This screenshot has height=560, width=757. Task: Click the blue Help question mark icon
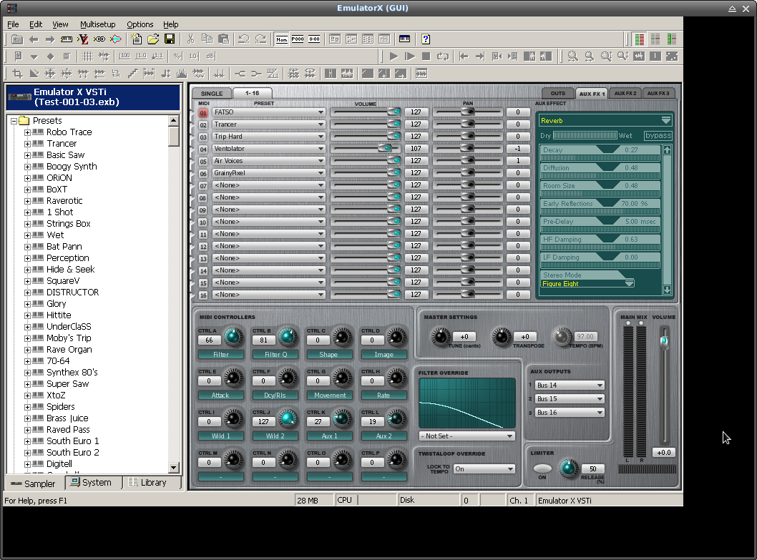coord(426,39)
